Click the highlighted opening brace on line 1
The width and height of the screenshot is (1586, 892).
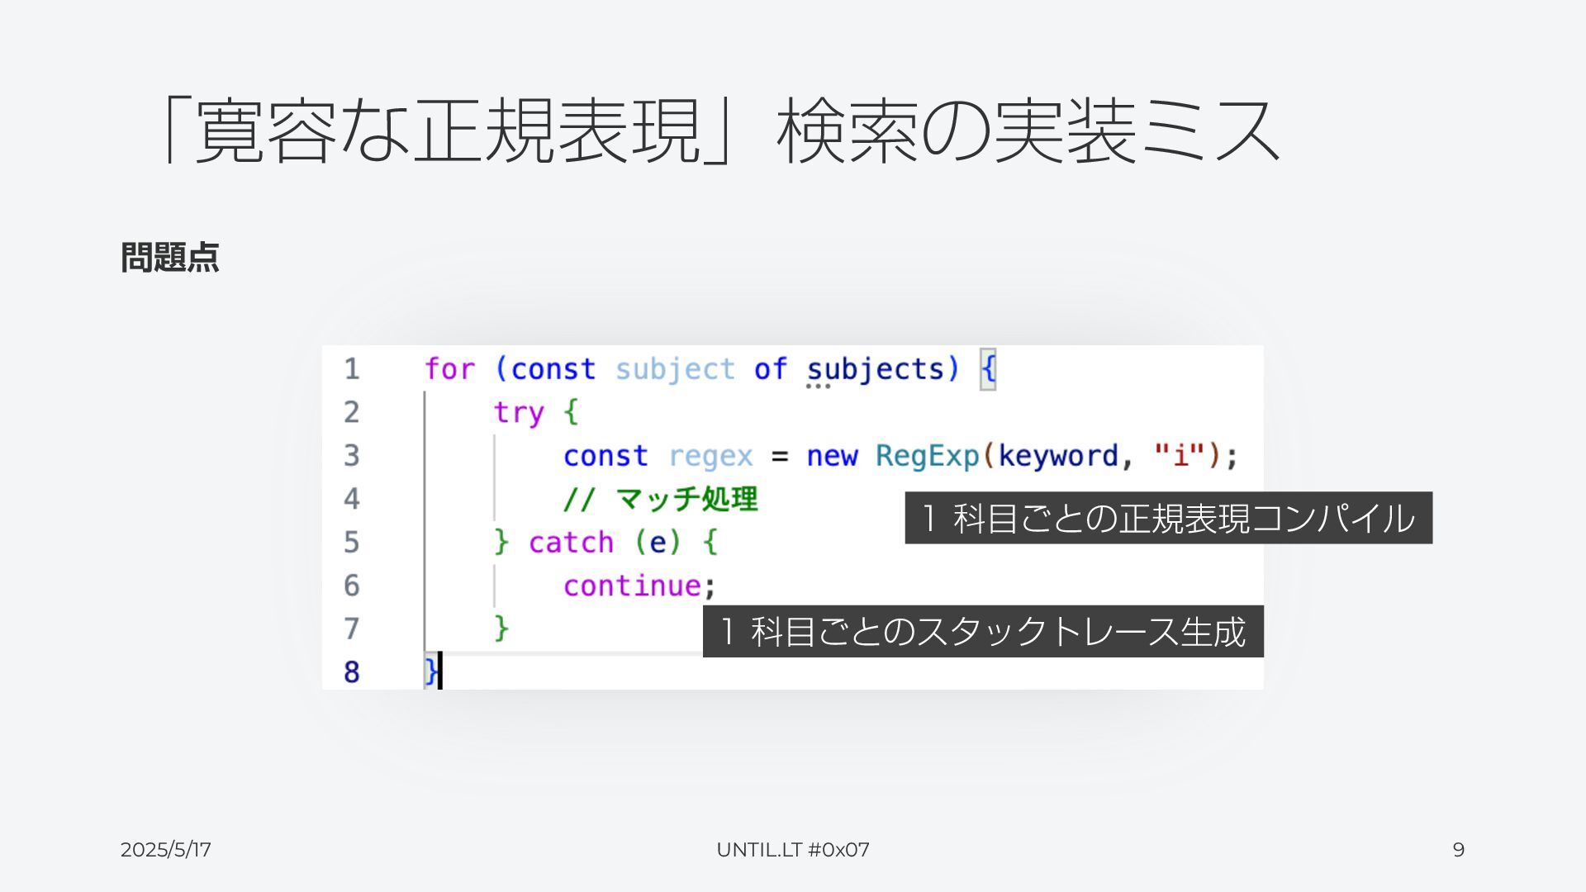[x=988, y=368]
